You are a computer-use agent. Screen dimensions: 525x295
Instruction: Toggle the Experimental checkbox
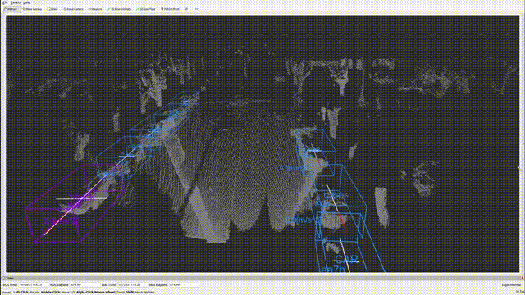click(511, 285)
